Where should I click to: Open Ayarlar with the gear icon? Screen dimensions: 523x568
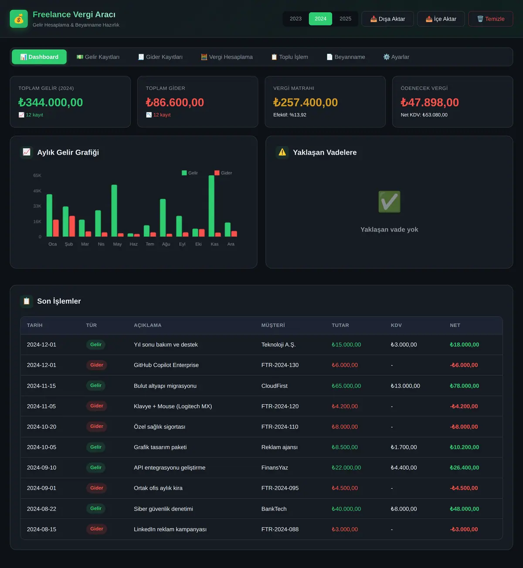396,57
